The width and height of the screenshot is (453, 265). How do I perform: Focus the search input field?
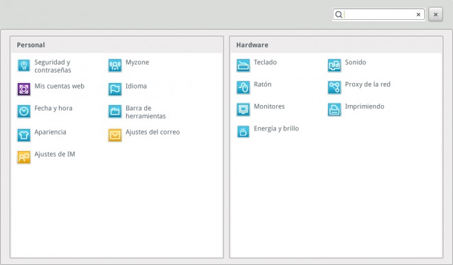[x=379, y=14]
